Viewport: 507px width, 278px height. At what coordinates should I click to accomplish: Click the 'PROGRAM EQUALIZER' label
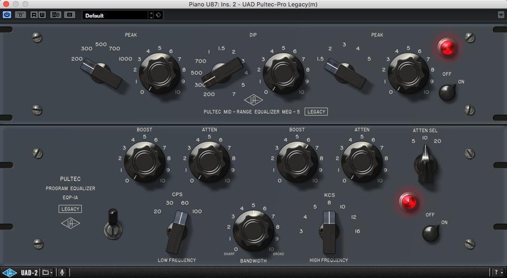click(70, 188)
